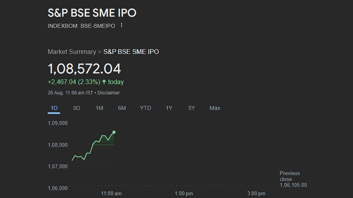
Task: Click the +2,467.04 (2.33%) change text
Action: (x=74, y=82)
